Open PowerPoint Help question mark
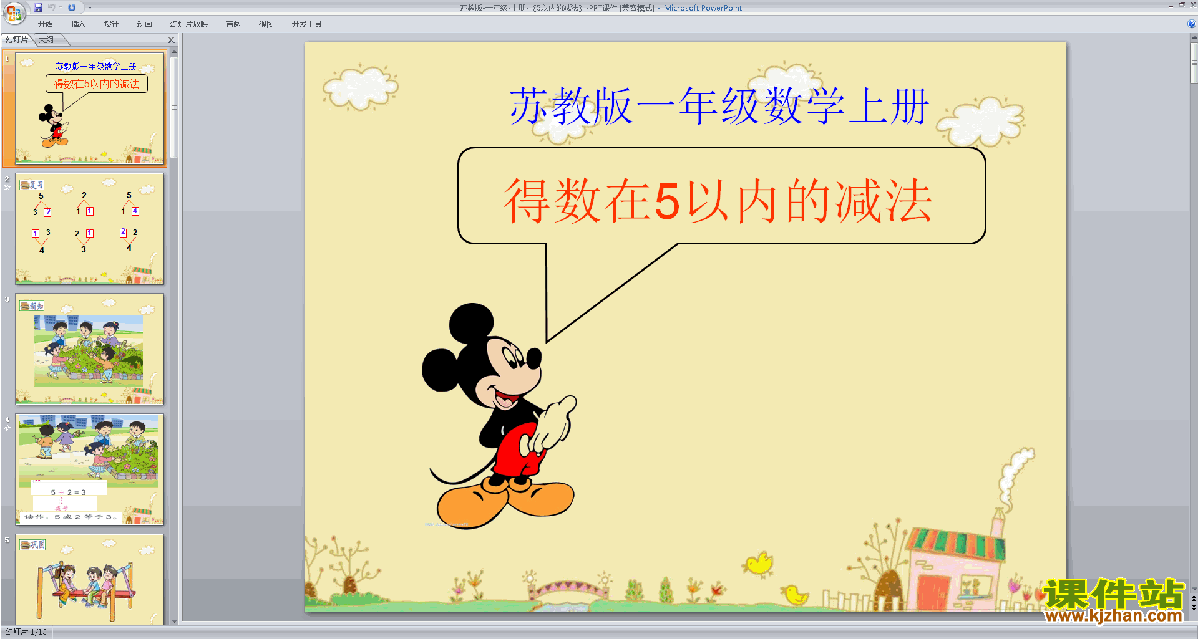This screenshot has width=1198, height=639. click(x=1191, y=24)
